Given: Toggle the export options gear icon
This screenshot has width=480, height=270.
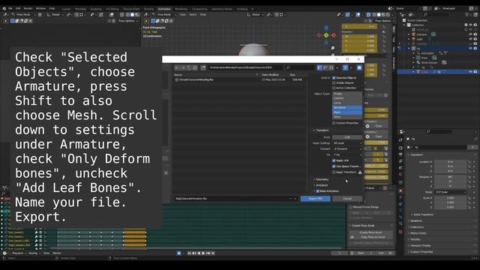Looking at the screenshot, I should tap(359, 67).
